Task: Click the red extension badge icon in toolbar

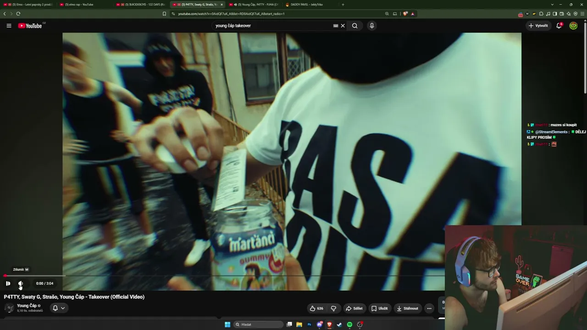Action: 521,14
